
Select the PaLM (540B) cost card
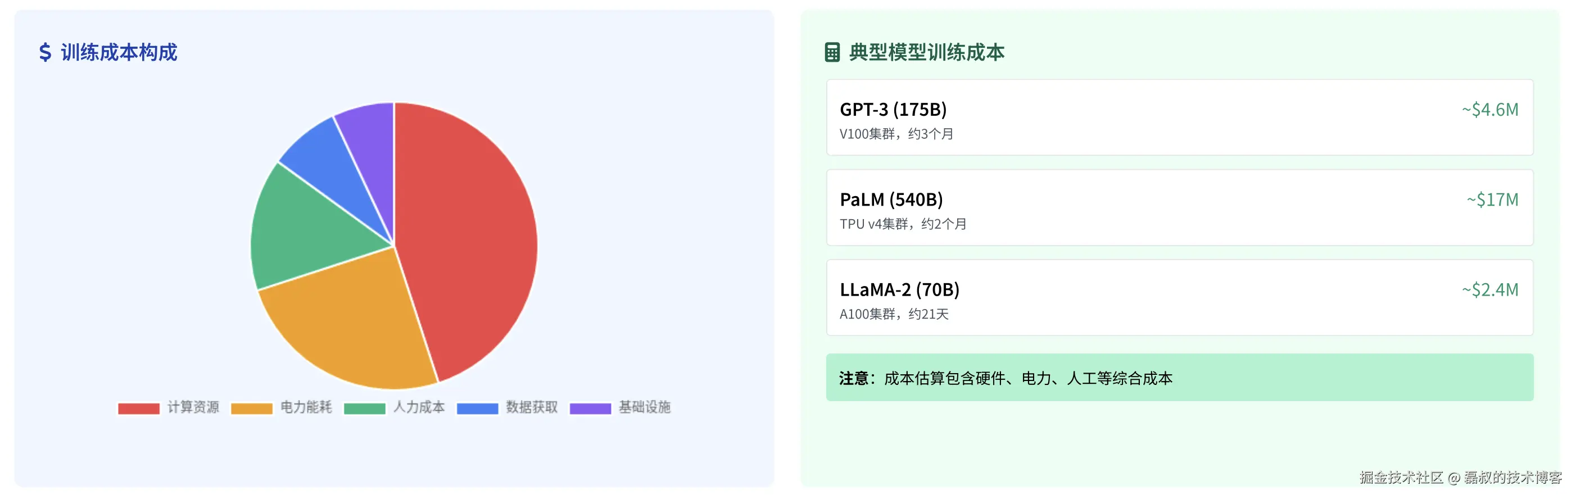1180,207
